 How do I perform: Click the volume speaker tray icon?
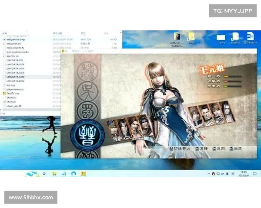click(223, 174)
